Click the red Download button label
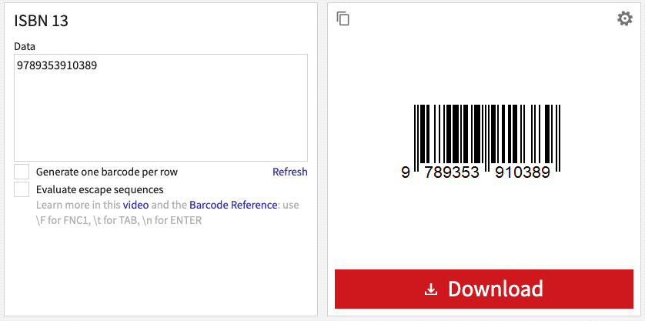Screen dimensions: 645x321 495,289
